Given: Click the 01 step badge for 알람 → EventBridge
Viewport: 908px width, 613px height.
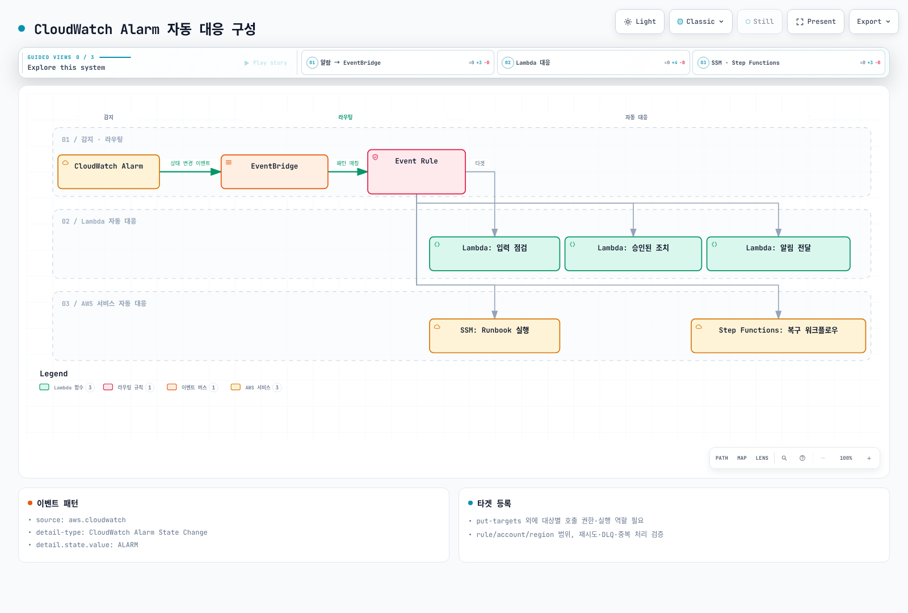Looking at the screenshot, I should coord(312,62).
